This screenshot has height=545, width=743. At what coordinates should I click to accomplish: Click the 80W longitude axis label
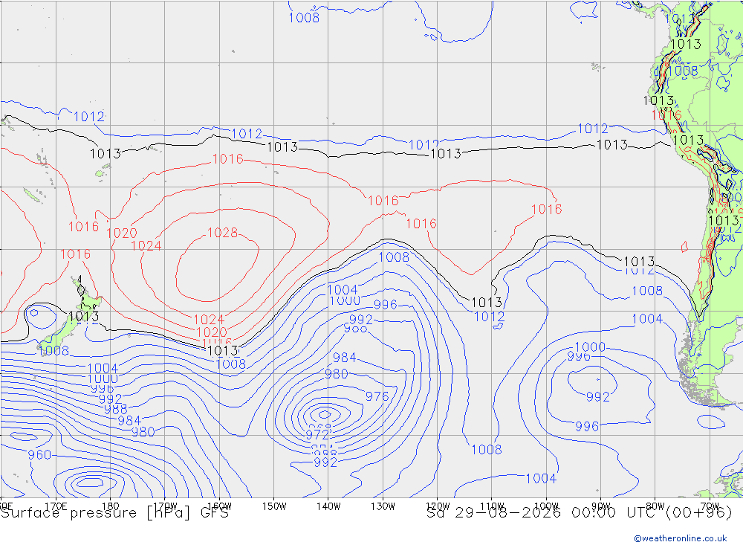click(655, 506)
